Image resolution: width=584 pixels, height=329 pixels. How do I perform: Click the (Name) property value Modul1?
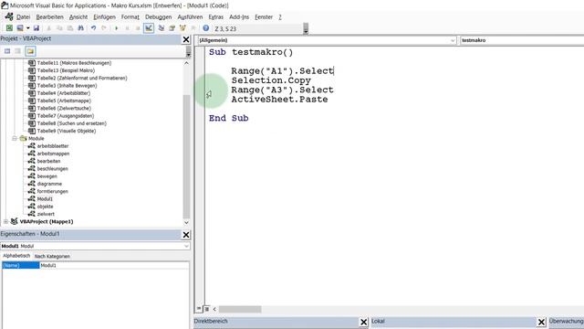coord(114,265)
